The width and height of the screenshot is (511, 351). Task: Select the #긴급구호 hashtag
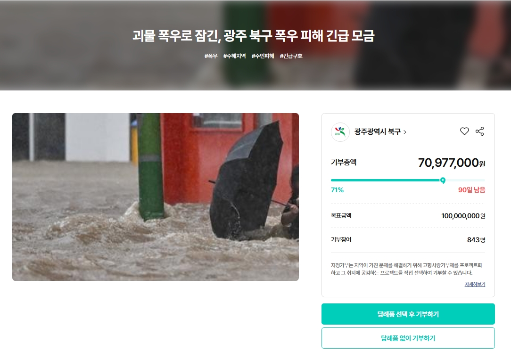coord(291,56)
